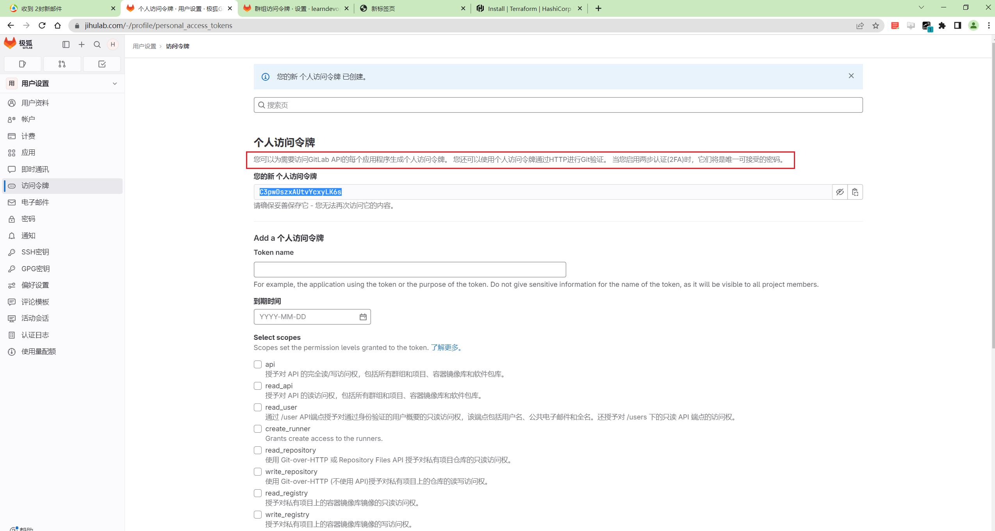Image resolution: width=995 pixels, height=531 pixels.
Task: Open 评论模板 in the sidebar
Action: 62,302
